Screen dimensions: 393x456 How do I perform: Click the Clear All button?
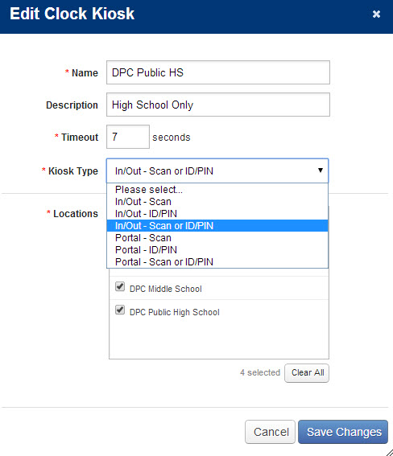click(x=307, y=373)
